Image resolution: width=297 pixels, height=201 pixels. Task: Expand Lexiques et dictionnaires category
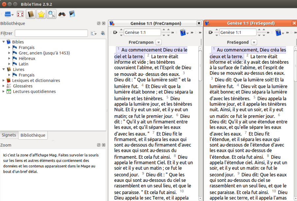pos(3,80)
